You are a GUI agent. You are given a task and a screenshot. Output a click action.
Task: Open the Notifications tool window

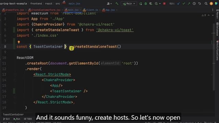[217, 50]
